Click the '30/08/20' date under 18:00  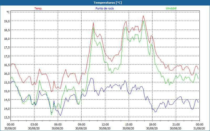click(x=152, y=128)
